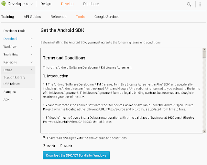Viewport: 207px width, 165px height.
Task: Open the Workflow sidebar link
Action: click(x=10, y=47)
